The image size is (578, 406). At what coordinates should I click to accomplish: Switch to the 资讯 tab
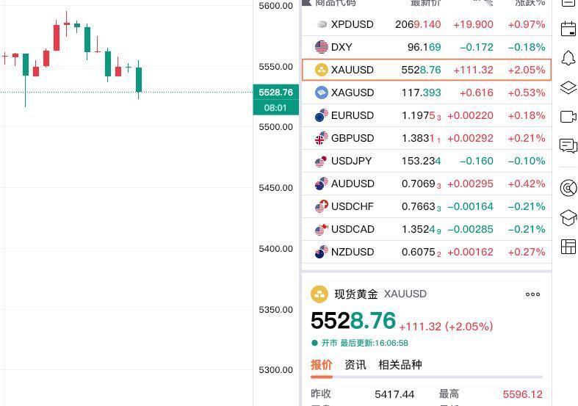click(x=355, y=365)
